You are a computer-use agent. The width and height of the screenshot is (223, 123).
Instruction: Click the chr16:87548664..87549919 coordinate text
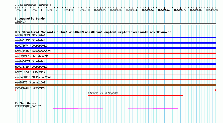click(33, 5)
